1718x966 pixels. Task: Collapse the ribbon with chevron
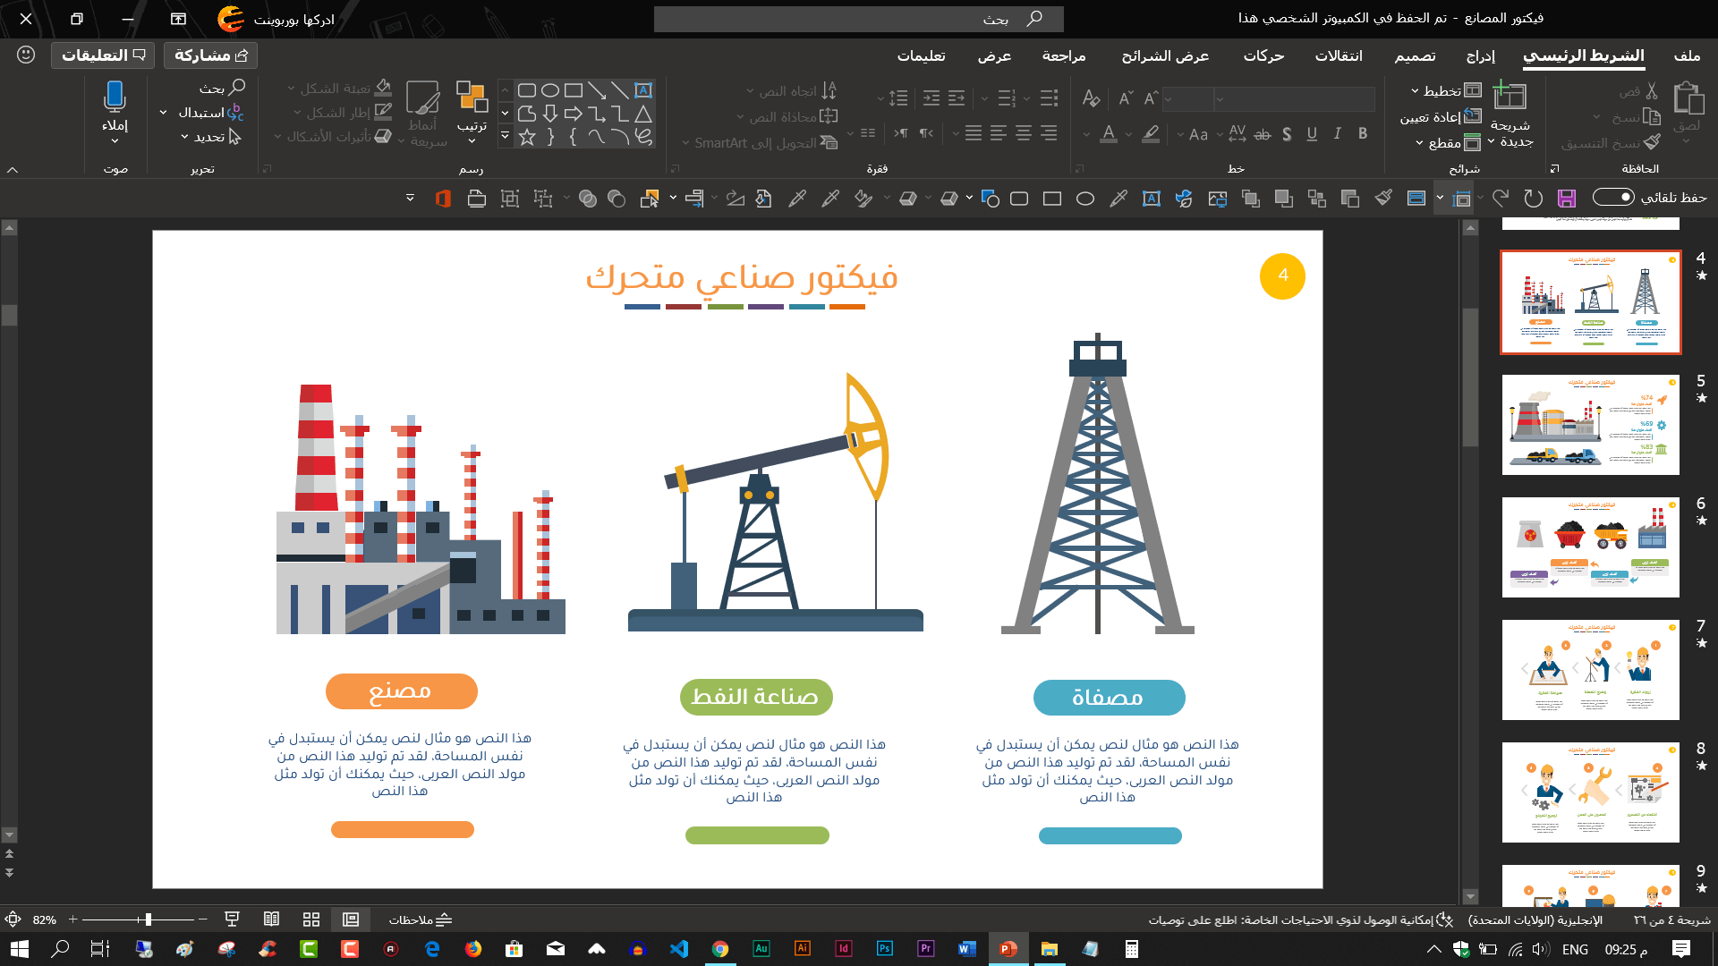click(x=13, y=169)
